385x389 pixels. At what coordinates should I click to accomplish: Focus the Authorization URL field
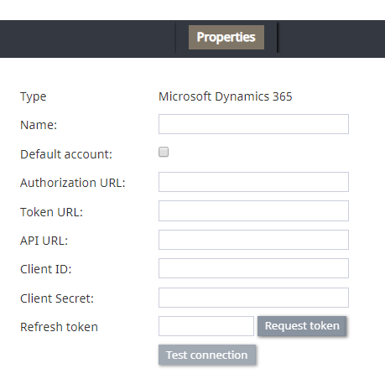253,182
